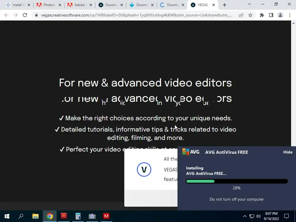Image resolution: width=296 pixels, height=222 pixels.
Task: Click the AVG logo in installer
Action: point(191,152)
